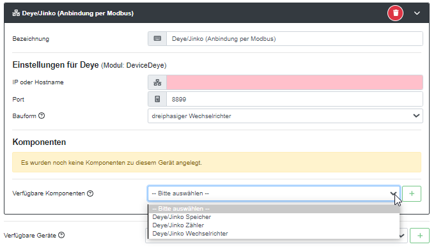Choose Deye/Jinko Speicher option
This screenshot has height=249, width=436.
point(274,217)
